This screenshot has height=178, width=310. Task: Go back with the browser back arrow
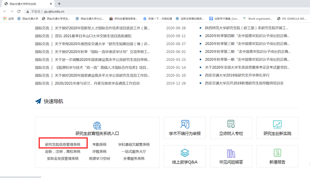click(5, 12)
